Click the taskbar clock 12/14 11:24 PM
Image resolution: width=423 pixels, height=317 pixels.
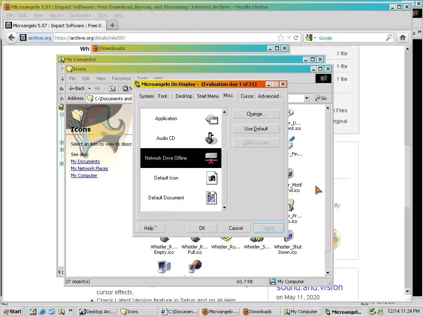point(404,311)
